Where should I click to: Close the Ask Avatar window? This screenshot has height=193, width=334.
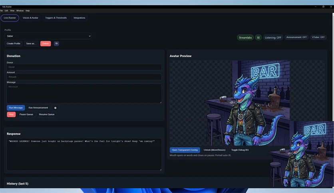click(331, 7)
